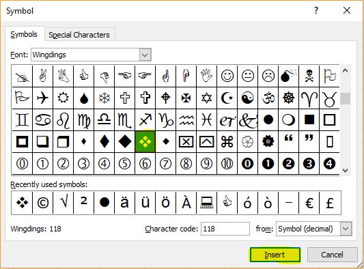Screen dimensions: 364x269
Task: Select the airplane symbol
Action: (x=43, y=98)
